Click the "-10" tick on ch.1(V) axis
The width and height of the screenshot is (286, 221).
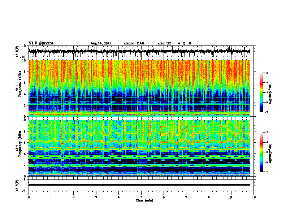click(23, 57)
